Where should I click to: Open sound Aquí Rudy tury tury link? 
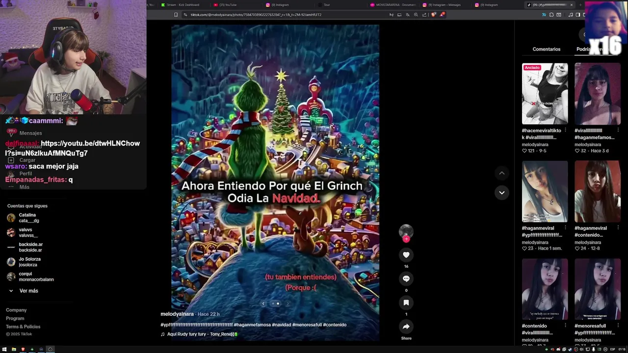click(x=202, y=334)
